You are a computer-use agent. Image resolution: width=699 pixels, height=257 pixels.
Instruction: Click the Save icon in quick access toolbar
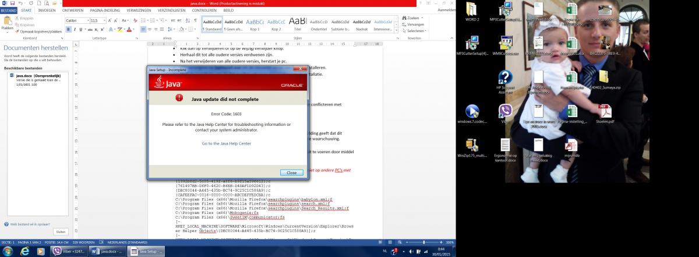pos(12,3)
